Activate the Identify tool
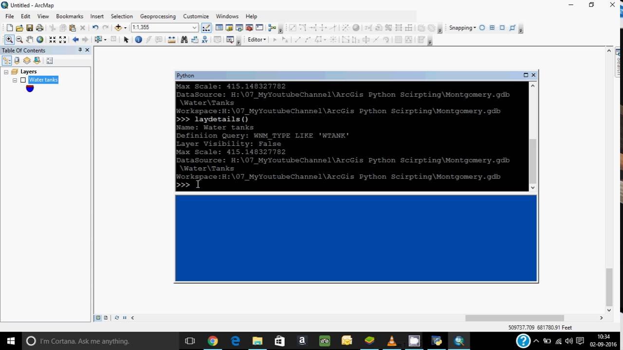This screenshot has height=350, width=623. point(138,39)
